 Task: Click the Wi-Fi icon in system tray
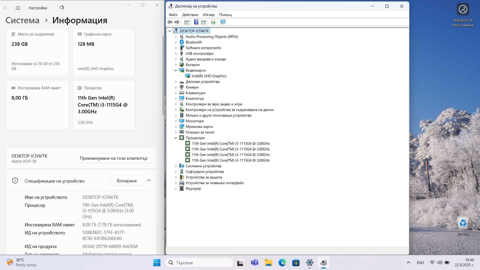pyautogui.click(x=432, y=262)
